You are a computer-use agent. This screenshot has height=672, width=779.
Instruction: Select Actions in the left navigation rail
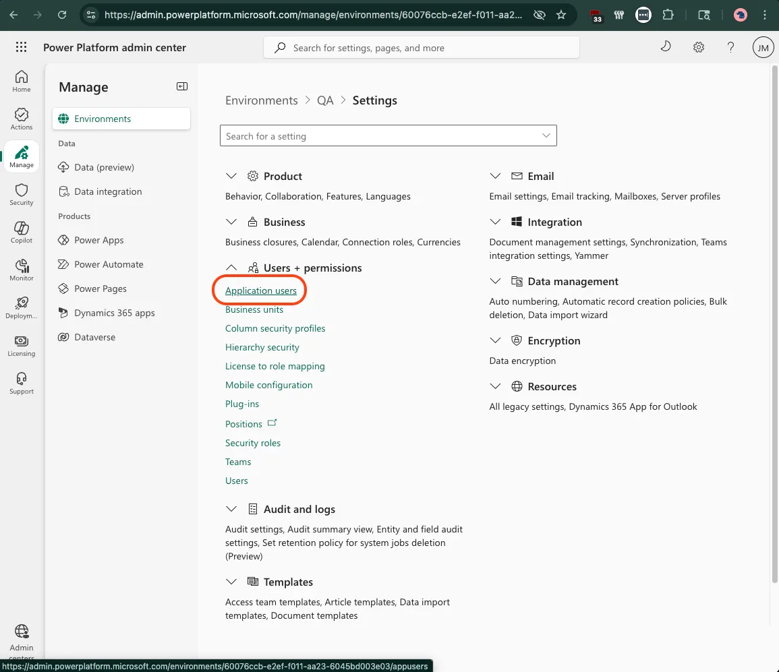click(21, 119)
